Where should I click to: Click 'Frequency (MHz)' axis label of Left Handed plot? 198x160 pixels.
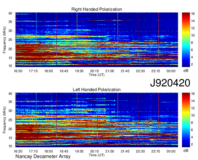(4, 120)
